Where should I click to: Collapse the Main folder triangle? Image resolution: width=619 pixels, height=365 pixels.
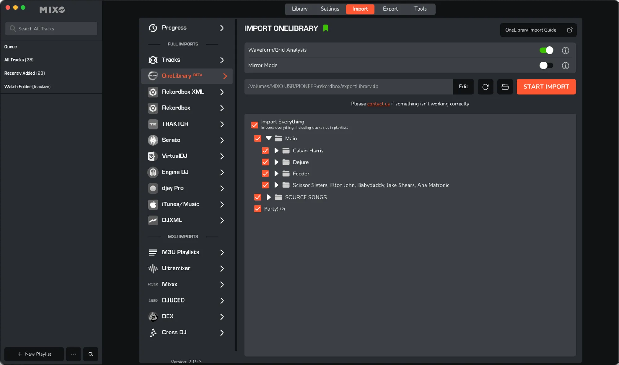269,138
